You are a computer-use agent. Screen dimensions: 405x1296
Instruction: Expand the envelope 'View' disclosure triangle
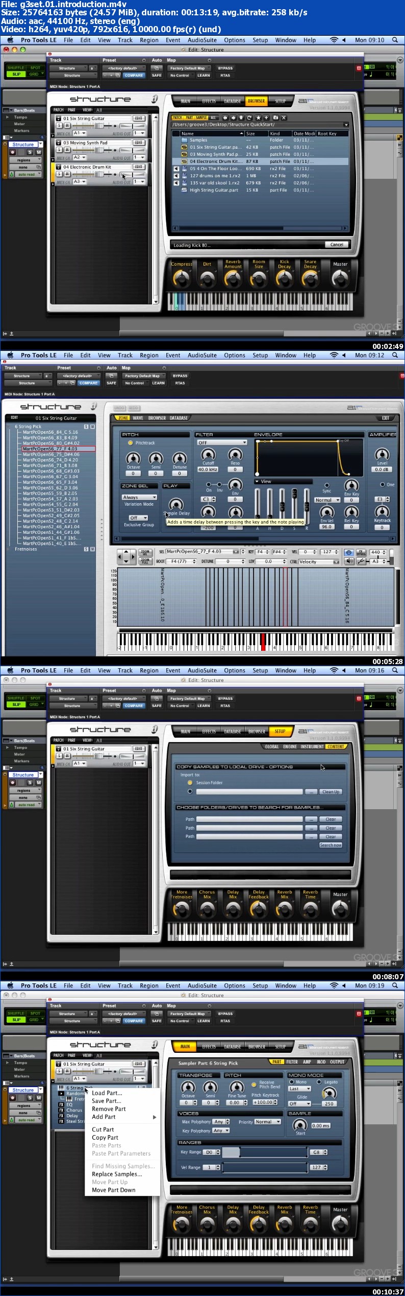pyautogui.click(x=257, y=481)
